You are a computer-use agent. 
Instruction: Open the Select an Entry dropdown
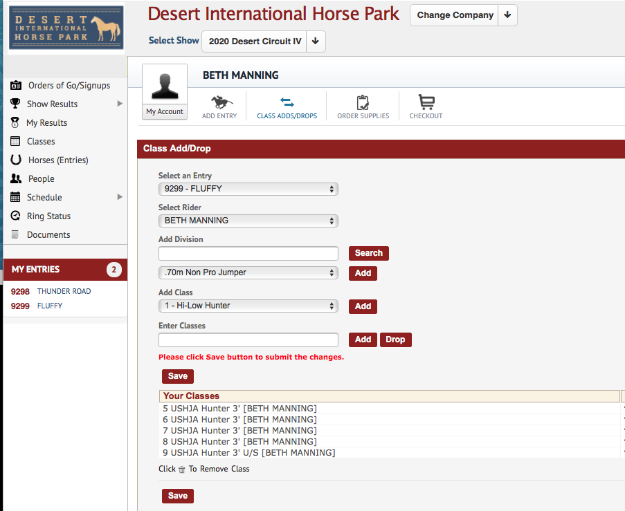pos(248,189)
